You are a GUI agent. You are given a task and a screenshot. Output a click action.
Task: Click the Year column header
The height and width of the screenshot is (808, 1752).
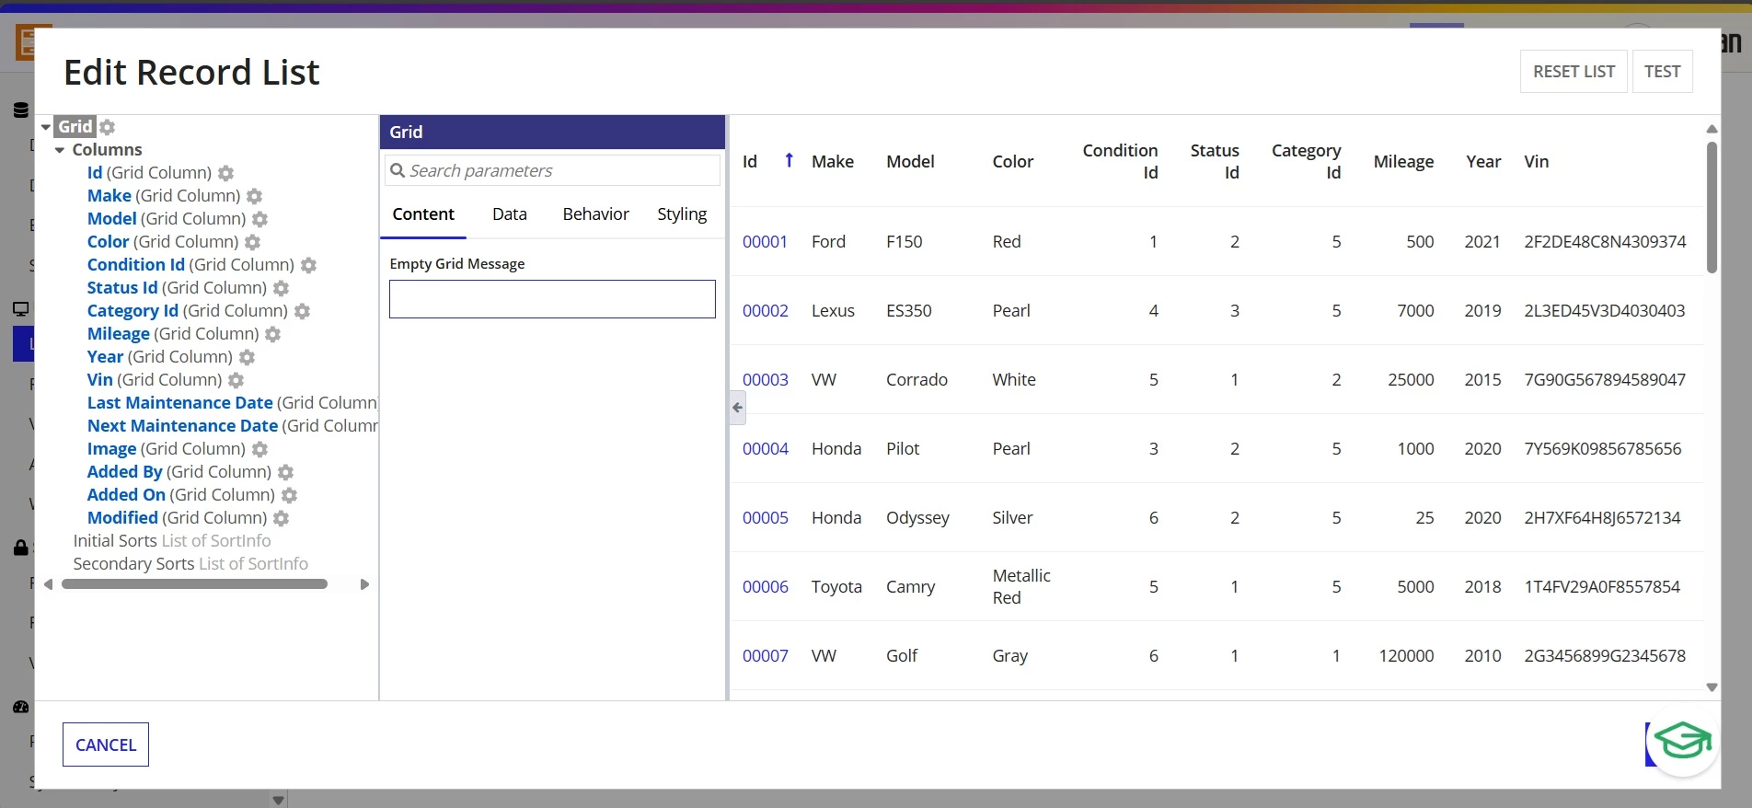point(1483,162)
